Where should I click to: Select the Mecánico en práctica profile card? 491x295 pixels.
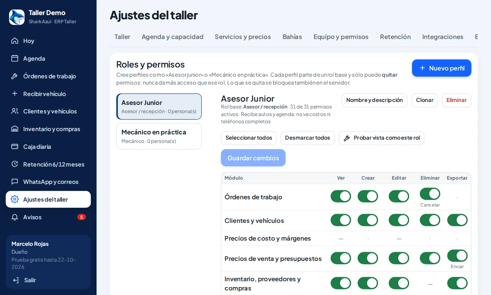159,136
